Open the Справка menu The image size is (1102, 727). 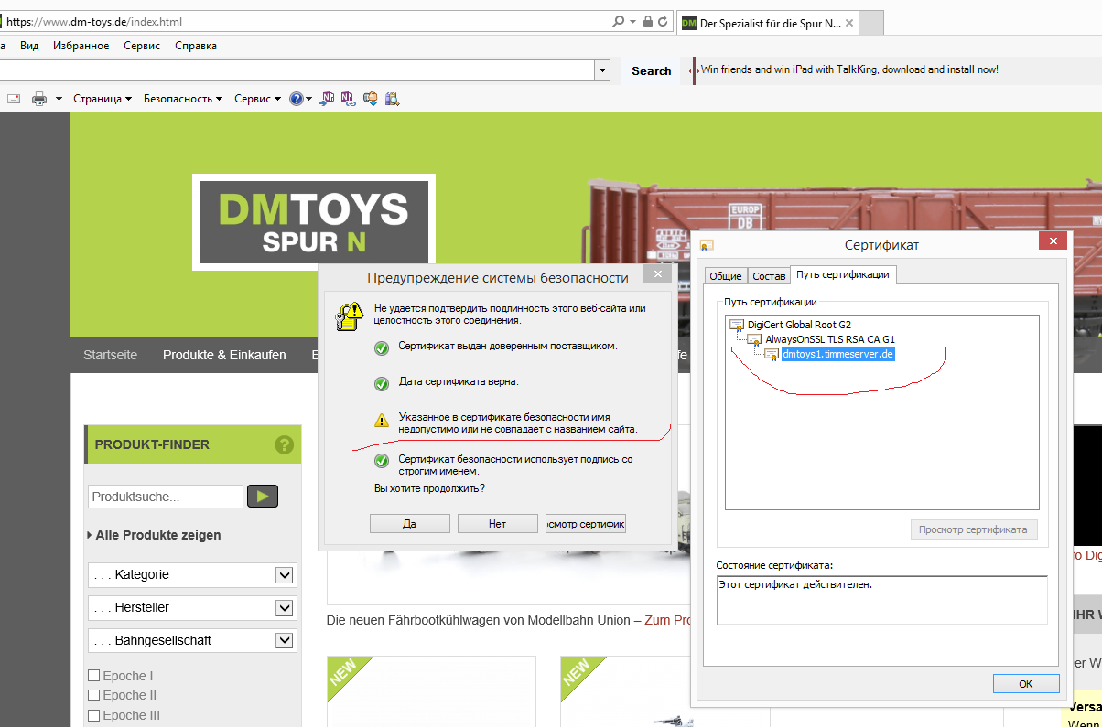point(196,45)
